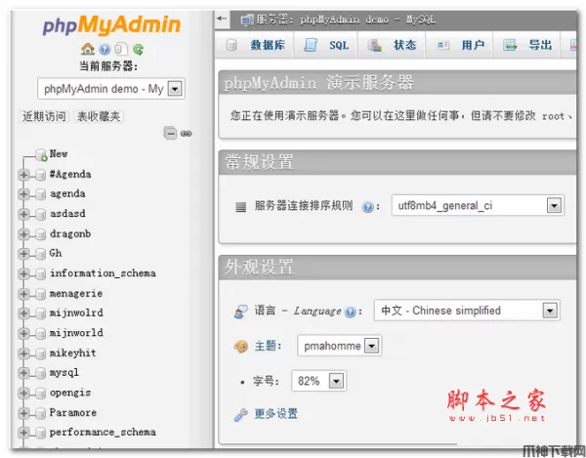Viewport: 586px width, 458px height.
Task: Click help icon beside connection collation
Action: [368, 206]
